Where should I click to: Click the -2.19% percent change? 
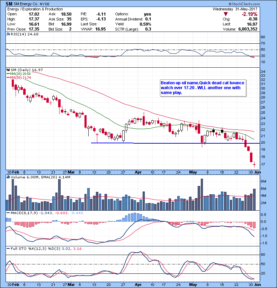coord(250,14)
